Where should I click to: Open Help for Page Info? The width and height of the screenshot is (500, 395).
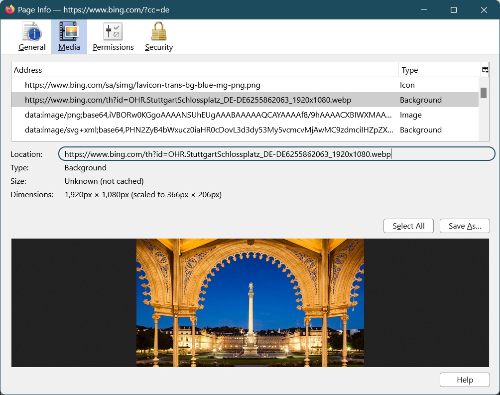[x=465, y=380]
